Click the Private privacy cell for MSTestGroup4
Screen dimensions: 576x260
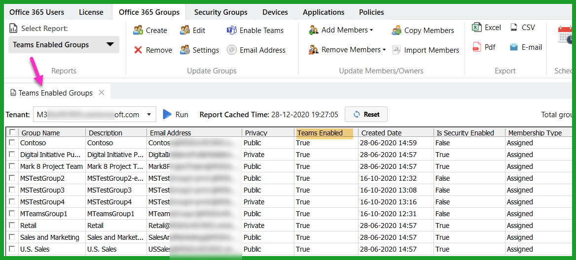pyautogui.click(x=268, y=202)
